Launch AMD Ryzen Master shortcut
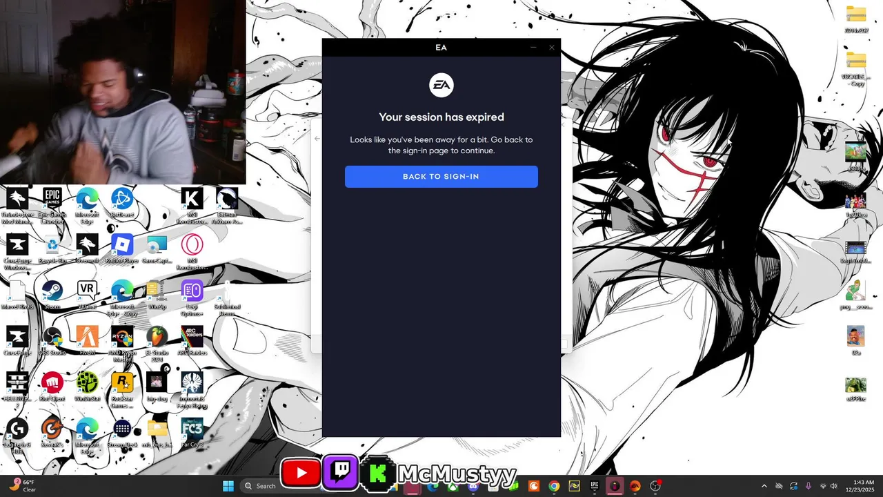 pyautogui.click(x=122, y=344)
